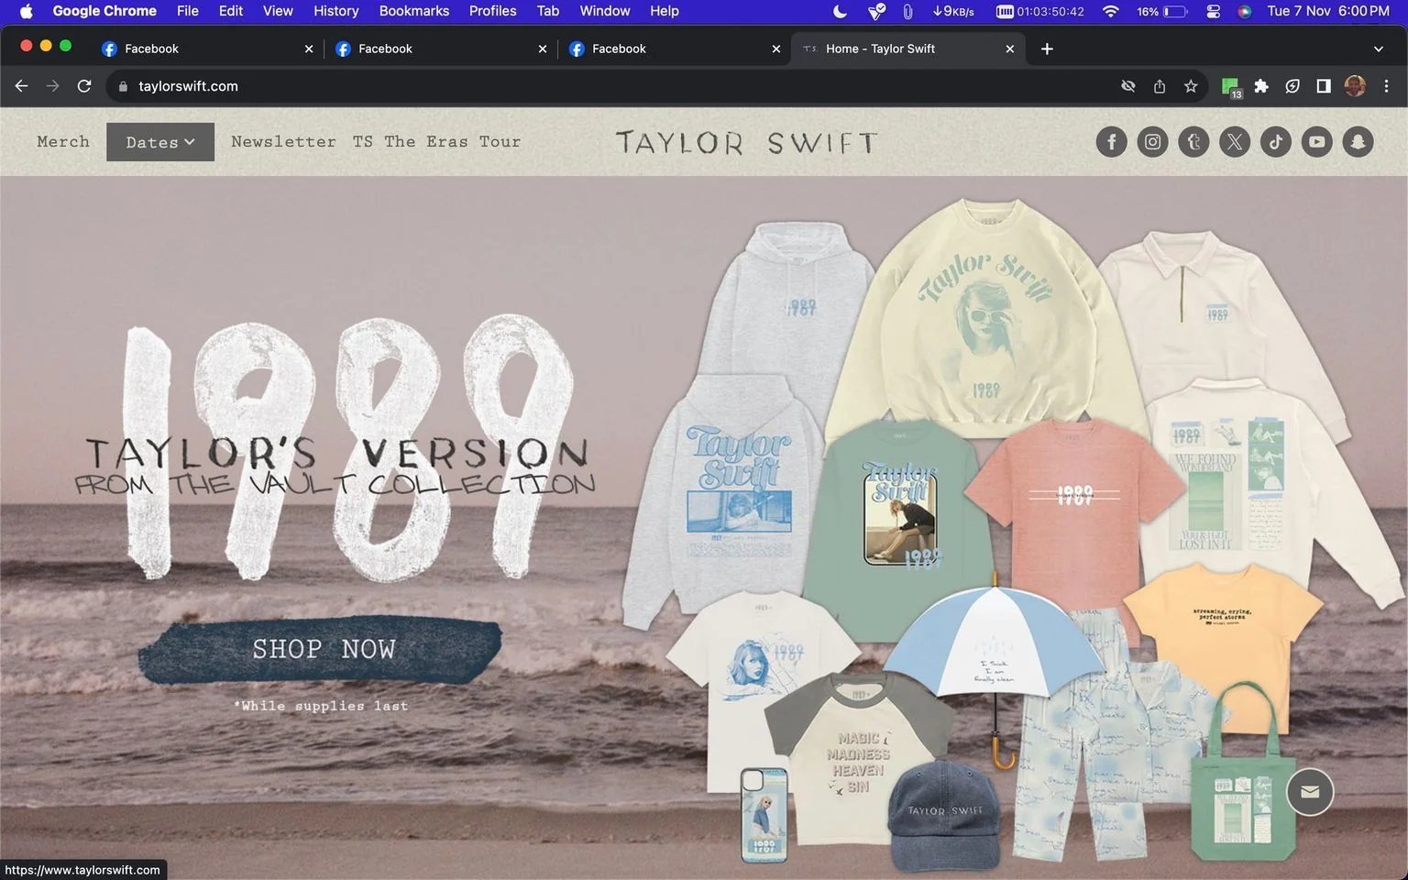Screen dimensions: 1408x880
Task: Toggle the Chrome side panel icon
Action: tap(1324, 86)
